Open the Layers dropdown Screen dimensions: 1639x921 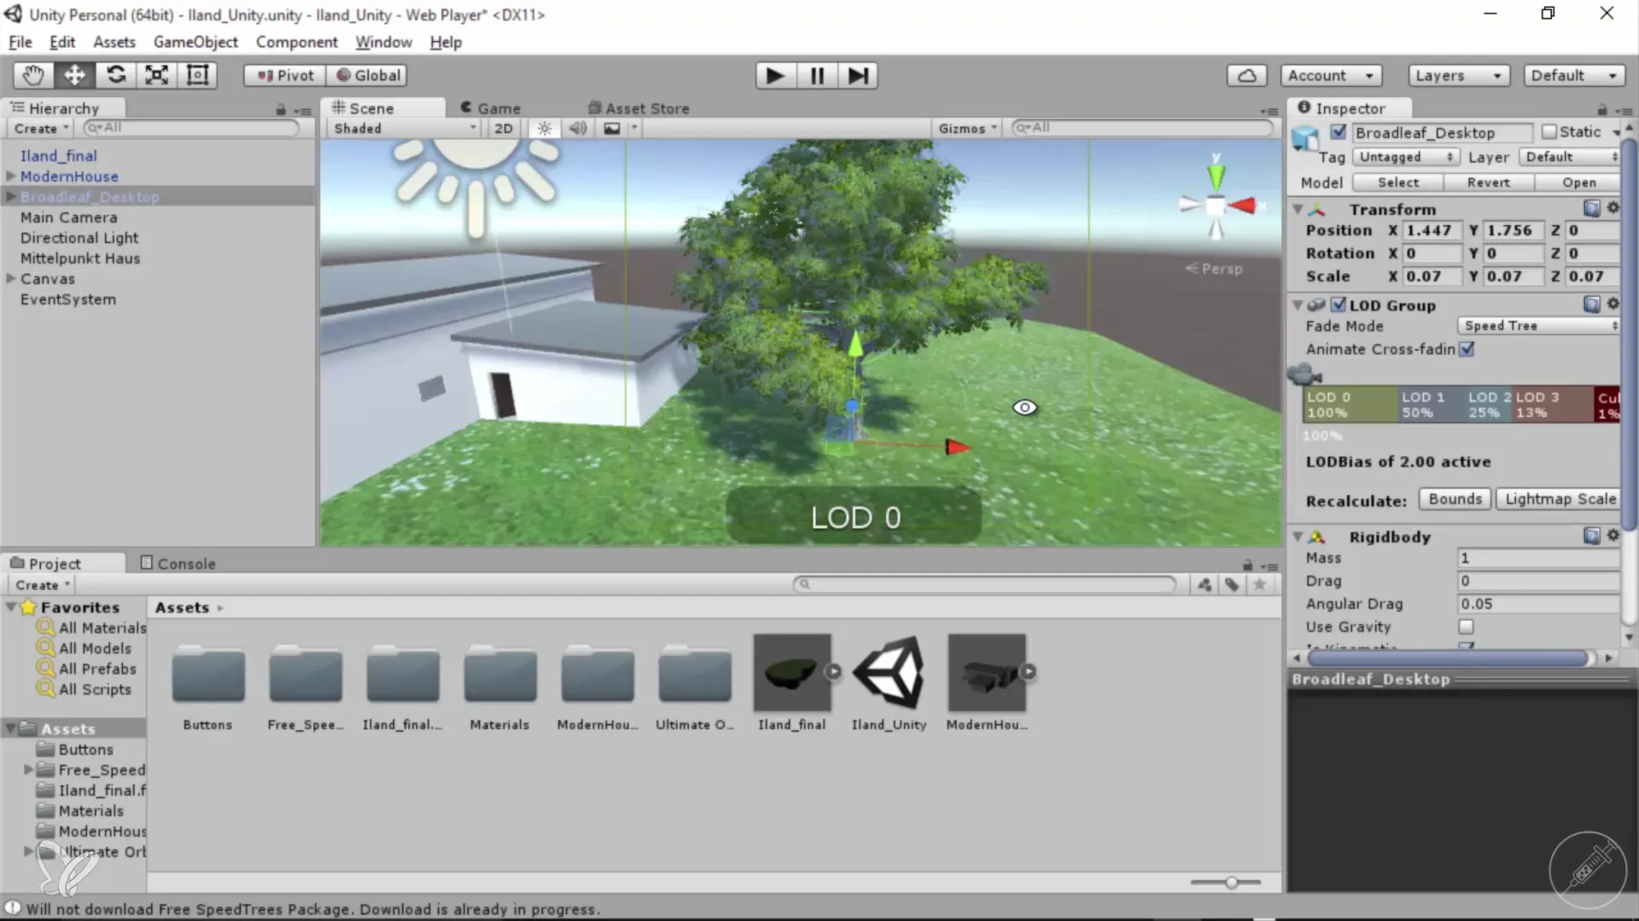pyautogui.click(x=1459, y=76)
